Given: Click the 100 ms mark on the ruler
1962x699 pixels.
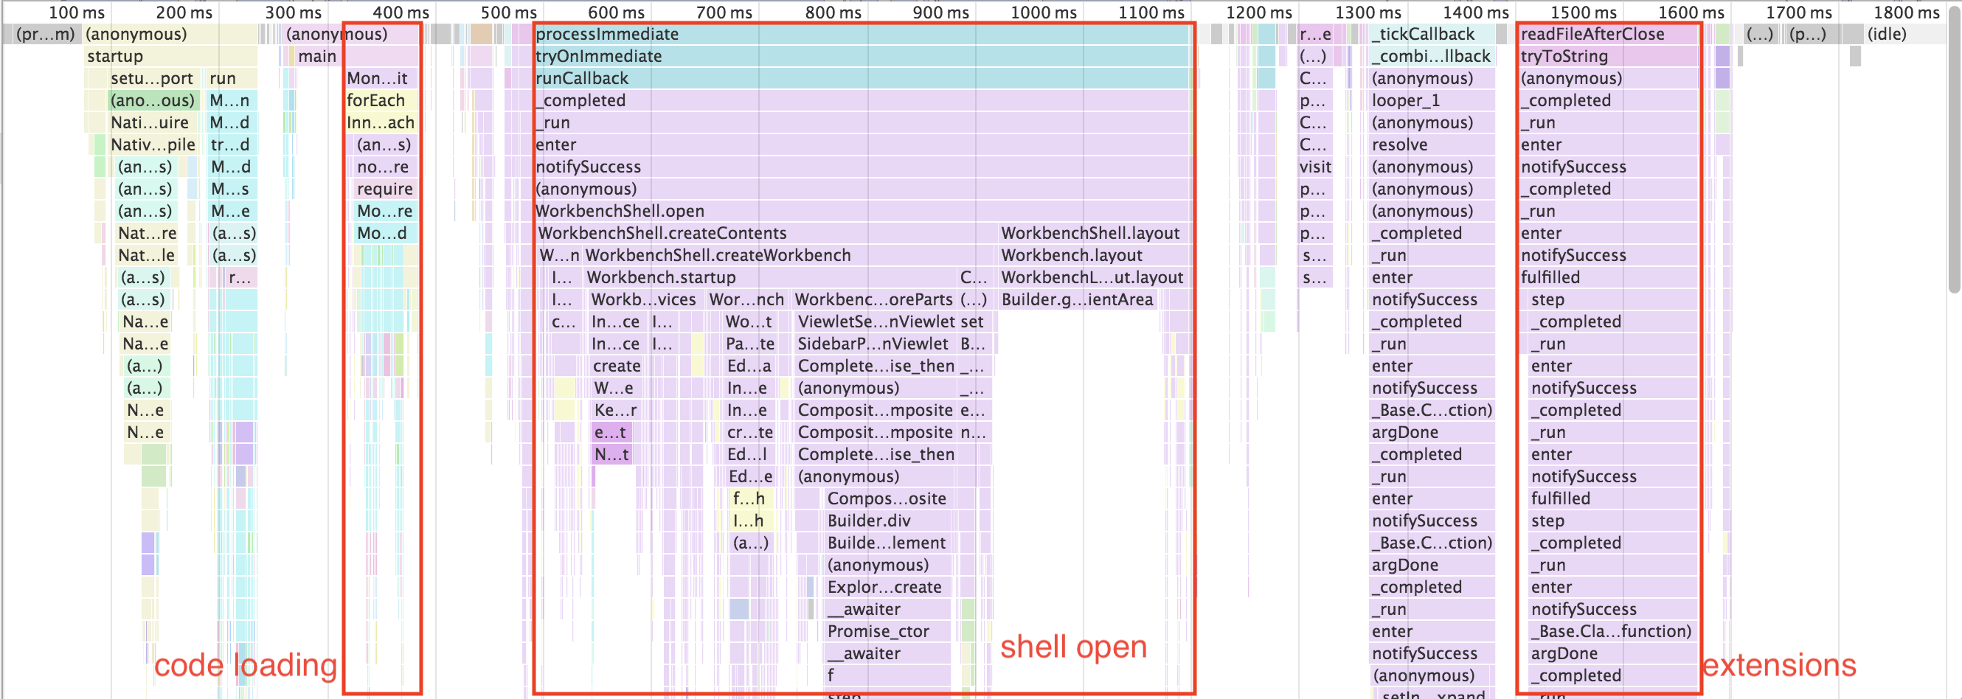Looking at the screenshot, I should (x=76, y=13).
